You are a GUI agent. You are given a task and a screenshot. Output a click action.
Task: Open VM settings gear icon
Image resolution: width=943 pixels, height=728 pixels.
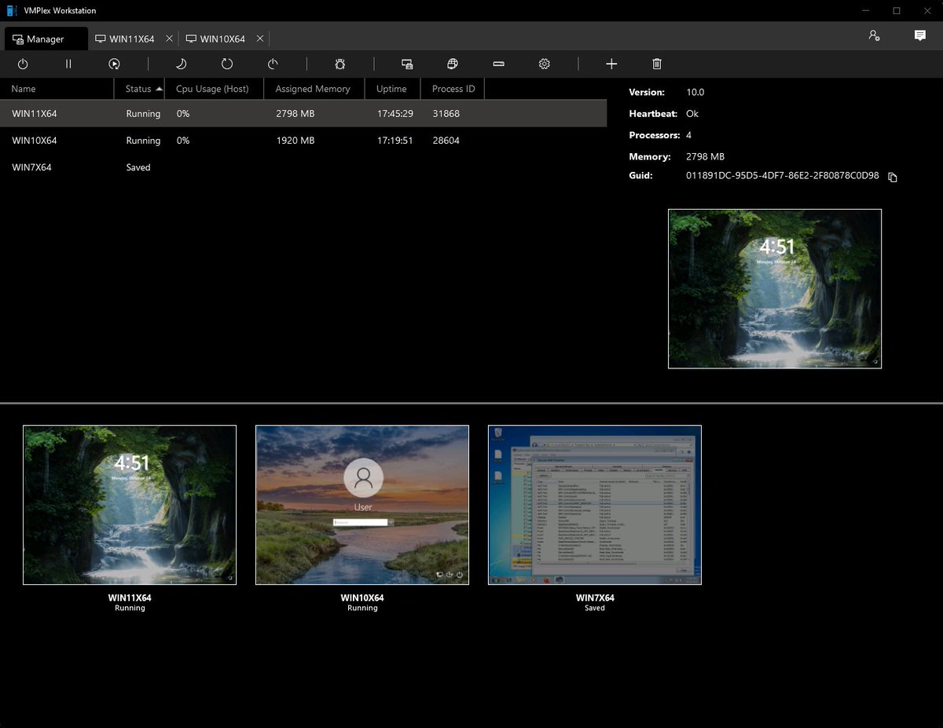pos(544,64)
